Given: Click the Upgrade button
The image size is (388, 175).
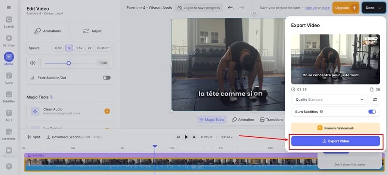Looking at the screenshot, I should pos(346,8).
